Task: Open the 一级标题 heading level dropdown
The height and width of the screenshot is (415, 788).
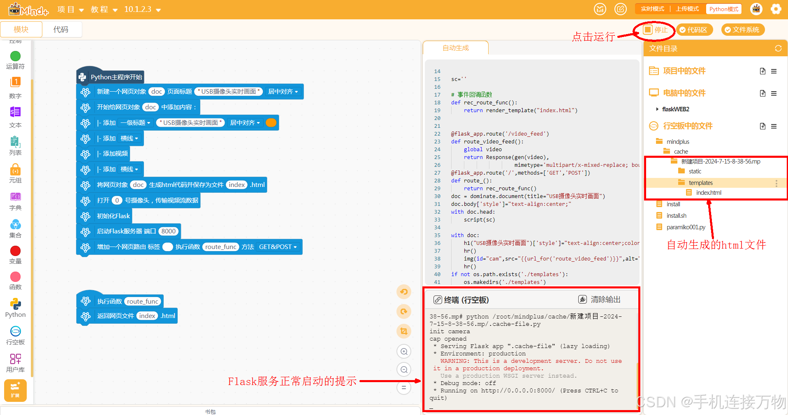Action: click(x=136, y=123)
